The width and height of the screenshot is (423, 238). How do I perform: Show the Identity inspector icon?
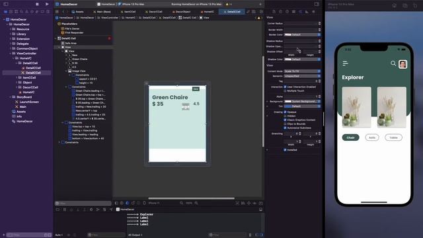[x=293, y=12]
